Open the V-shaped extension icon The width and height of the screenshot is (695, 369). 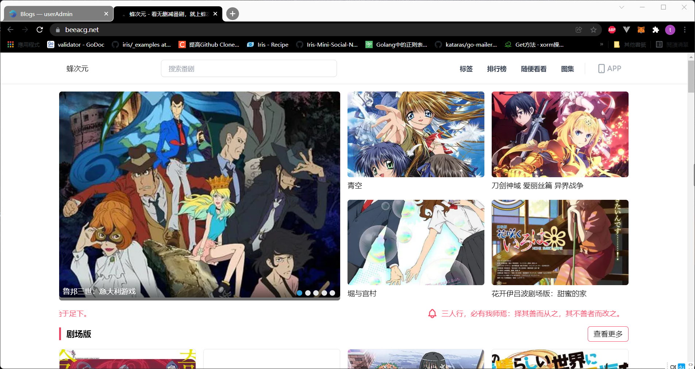pyautogui.click(x=626, y=30)
